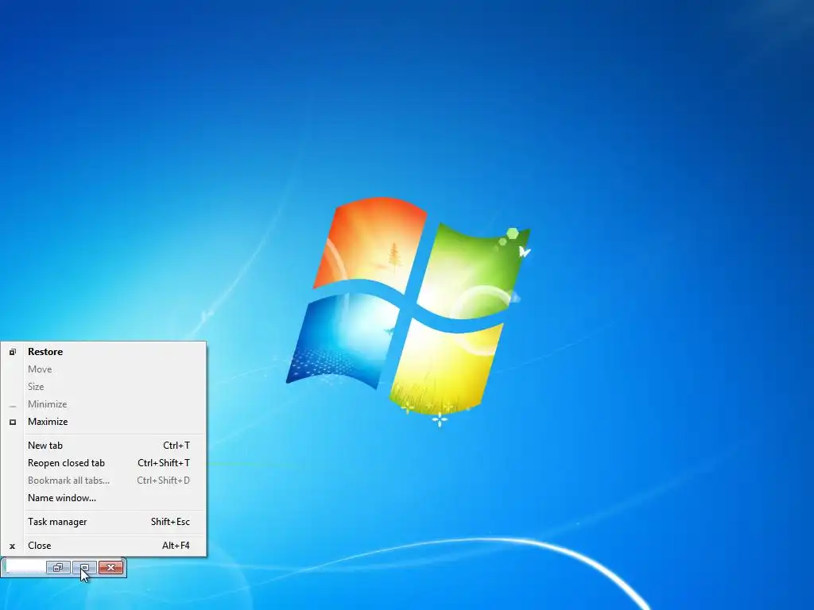This screenshot has height=610, width=814.
Task: Click the maximize button on the minimized window
Action: click(x=84, y=567)
